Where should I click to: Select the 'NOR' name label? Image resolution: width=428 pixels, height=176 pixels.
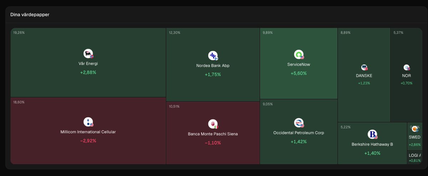pyautogui.click(x=407, y=76)
